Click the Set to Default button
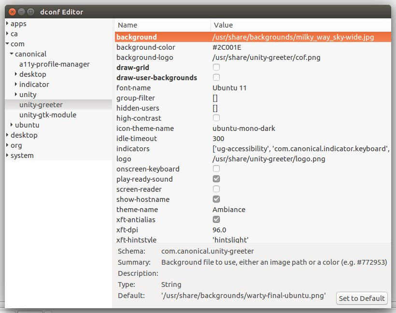Image resolution: width=396 pixels, height=313 pixels. click(361, 298)
